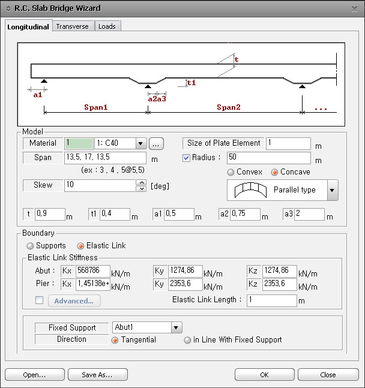Viewport: 365px width, 388px height.
Task: Open the Fixed Support Abut1 dropdown
Action: 176,327
